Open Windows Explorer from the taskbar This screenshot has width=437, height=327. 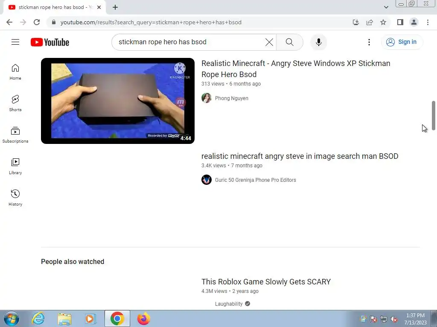coord(64,318)
